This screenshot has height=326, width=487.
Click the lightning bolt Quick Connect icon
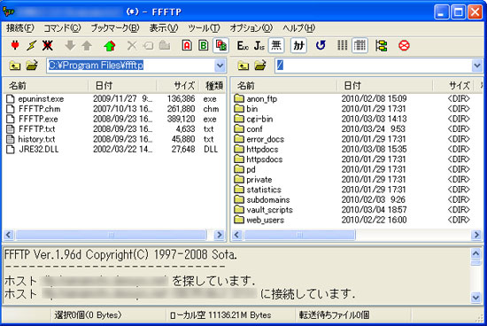tap(31, 46)
